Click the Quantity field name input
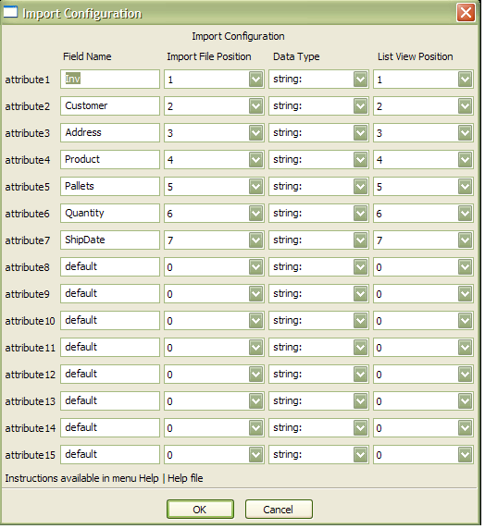The image size is (485, 529). [110, 214]
